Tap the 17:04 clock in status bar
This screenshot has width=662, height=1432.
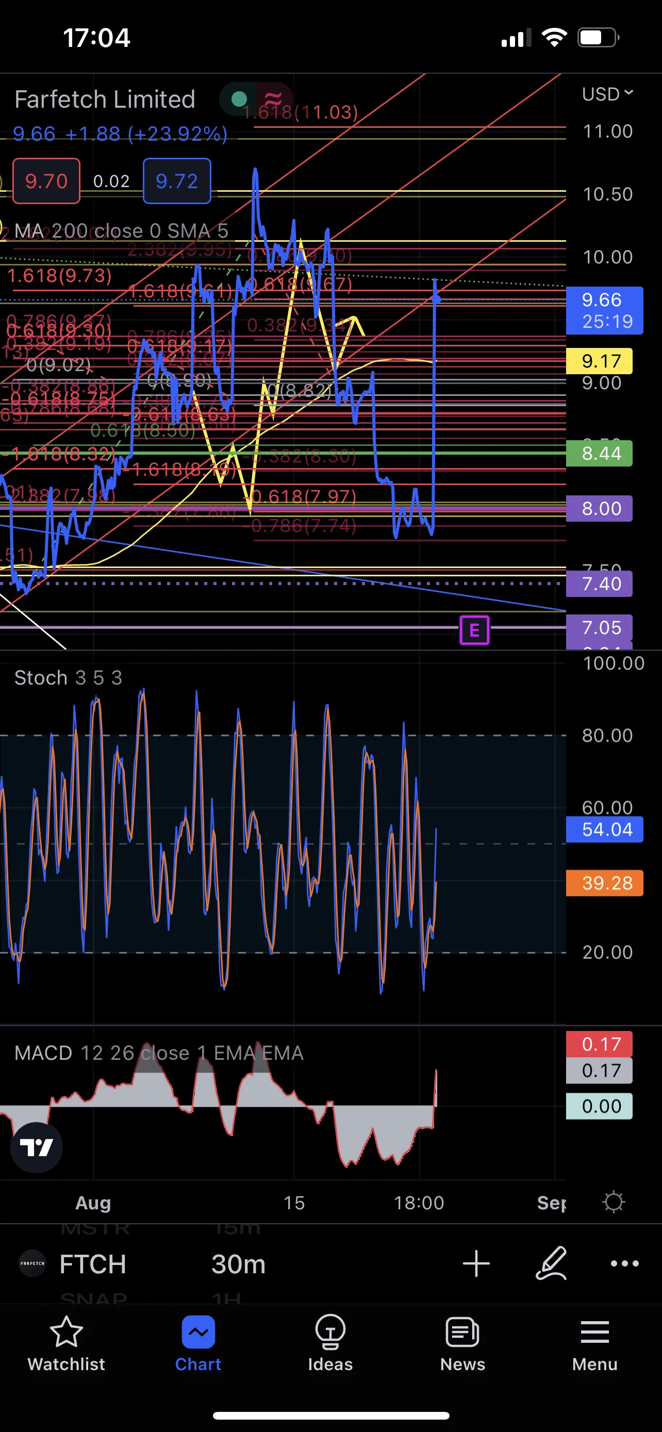pyautogui.click(x=97, y=38)
